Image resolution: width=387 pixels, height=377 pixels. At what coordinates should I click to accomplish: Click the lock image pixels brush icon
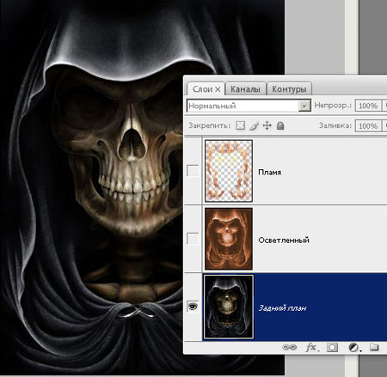pos(254,125)
